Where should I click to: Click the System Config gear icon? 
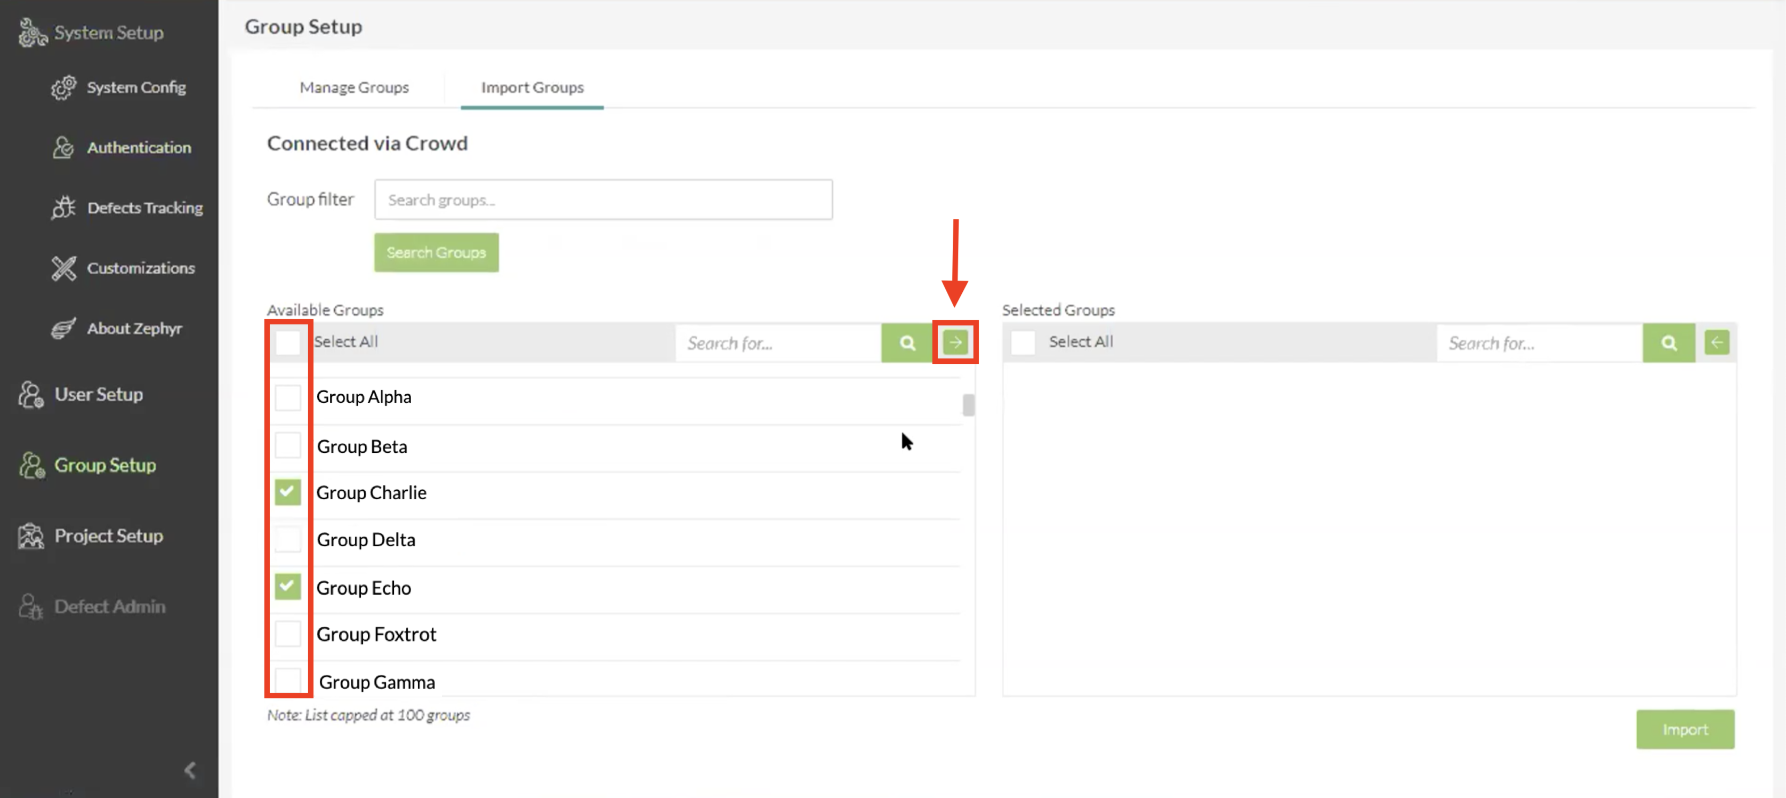(x=63, y=87)
